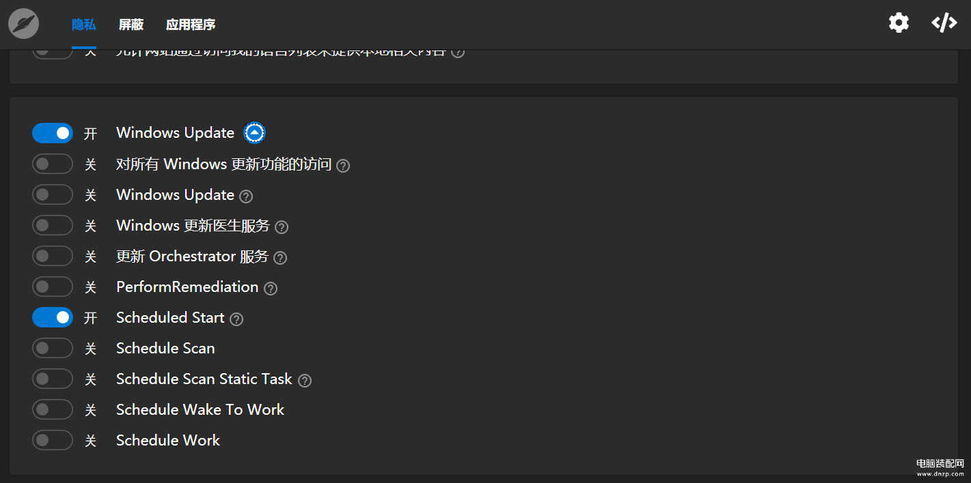Show help for 更新 Orchestrator 服务

click(x=280, y=258)
